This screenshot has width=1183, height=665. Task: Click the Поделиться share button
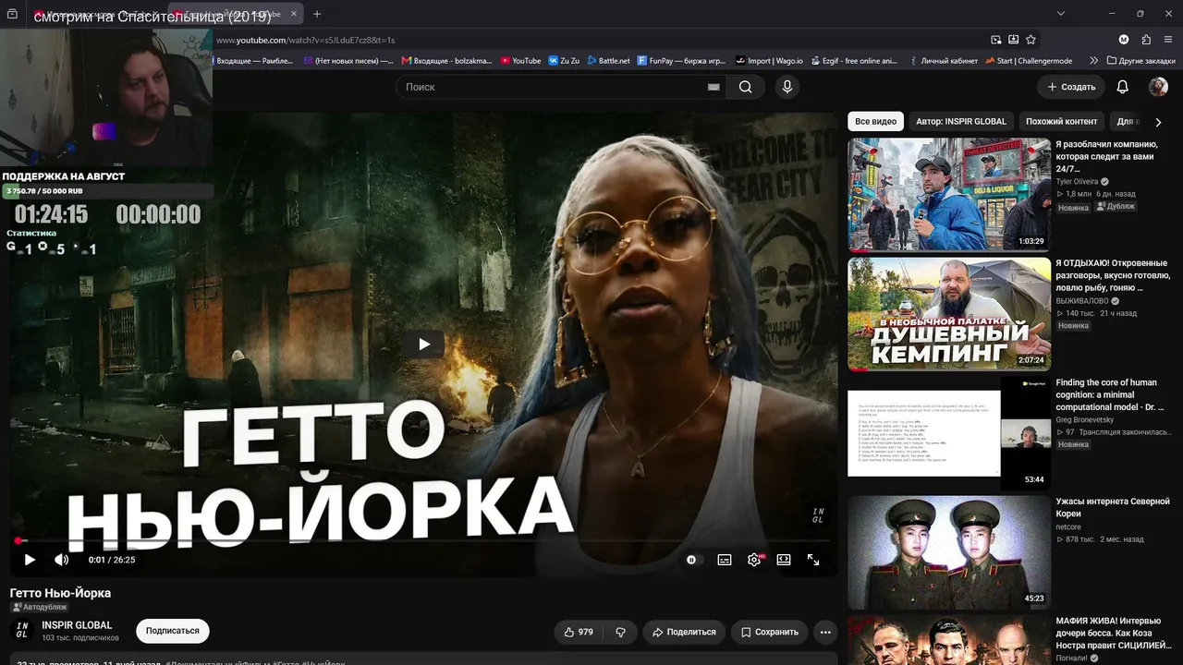[684, 632]
